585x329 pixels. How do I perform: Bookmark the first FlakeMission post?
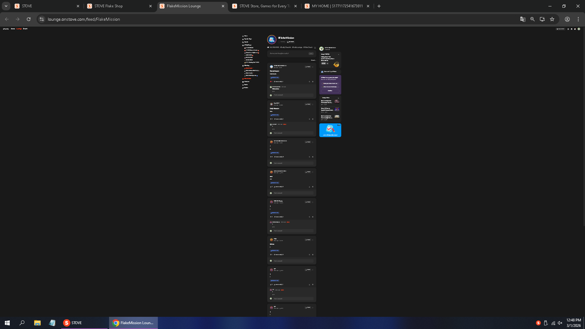[313, 82]
